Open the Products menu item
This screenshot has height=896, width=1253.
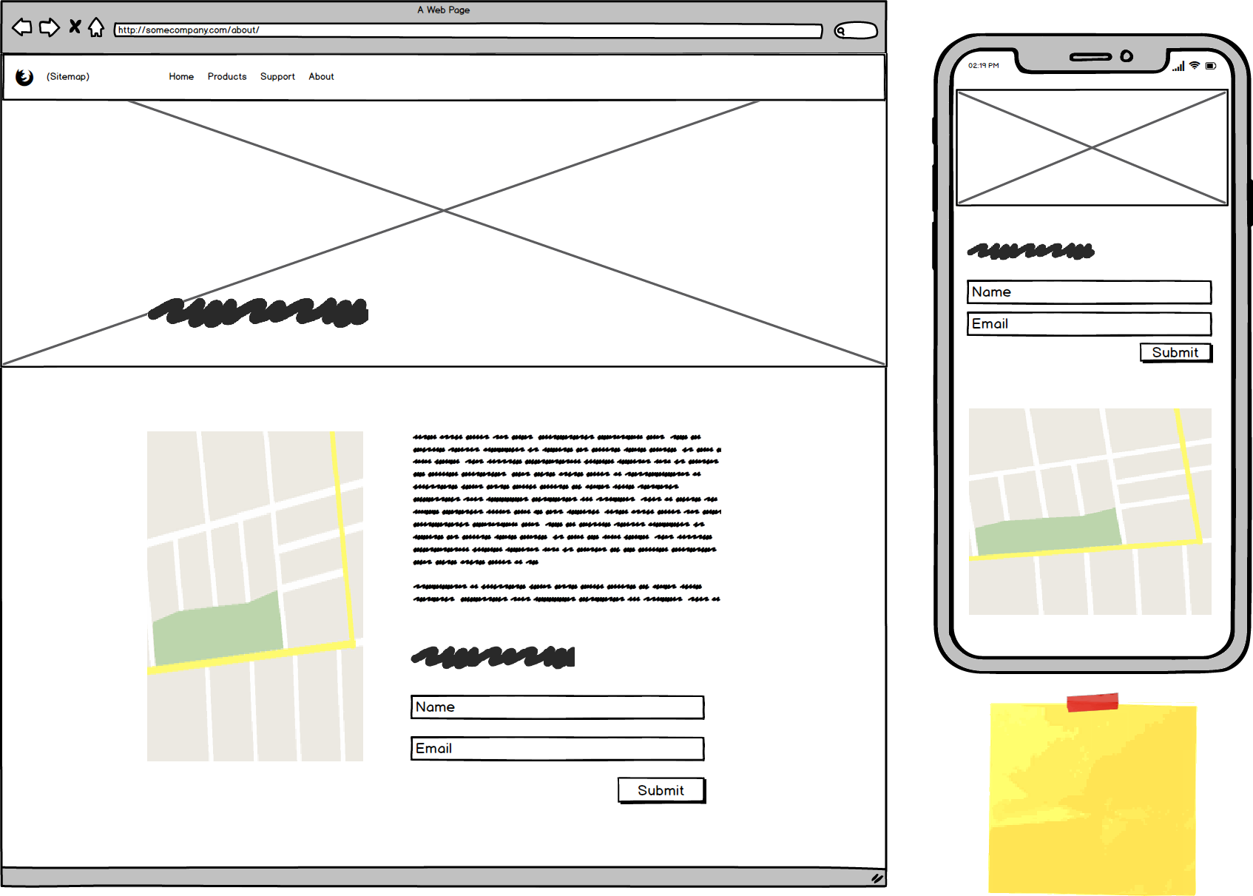(227, 77)
